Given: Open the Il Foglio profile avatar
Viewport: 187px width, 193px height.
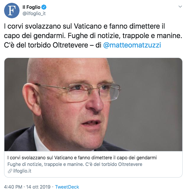Looking at the screenshot, I should click(x=12, y=10).
